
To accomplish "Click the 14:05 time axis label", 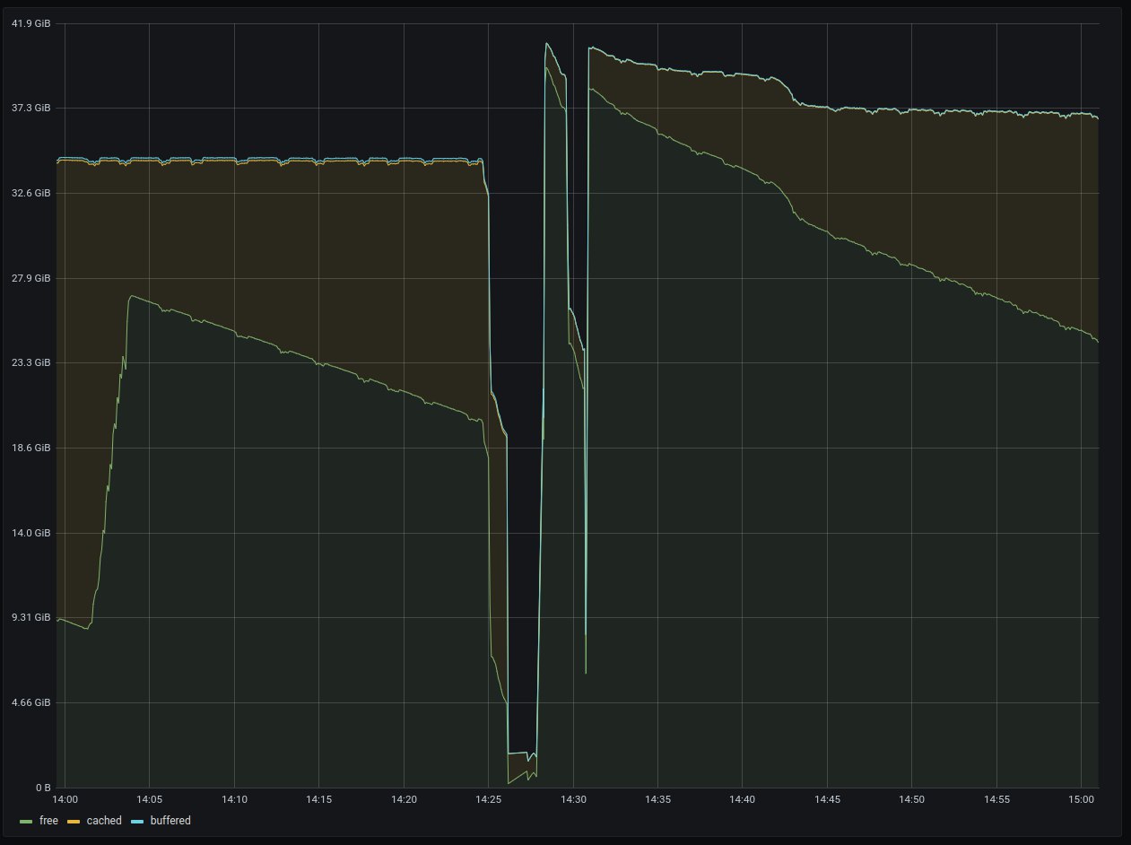I will pyautogui.click(x=150, y=798).
